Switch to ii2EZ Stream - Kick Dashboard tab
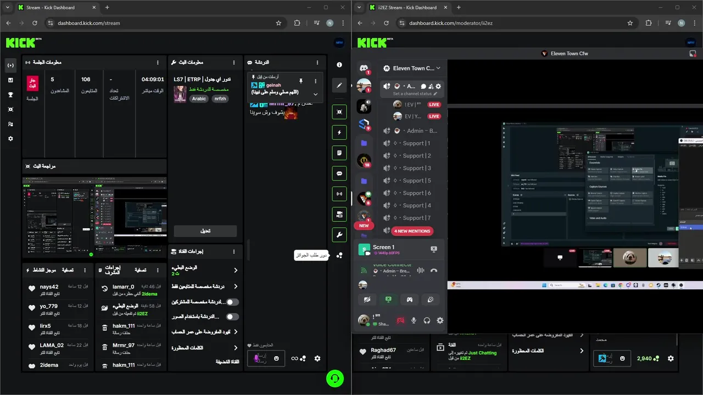Viewport: 703px width, 395px height. (x=409, y=8)
